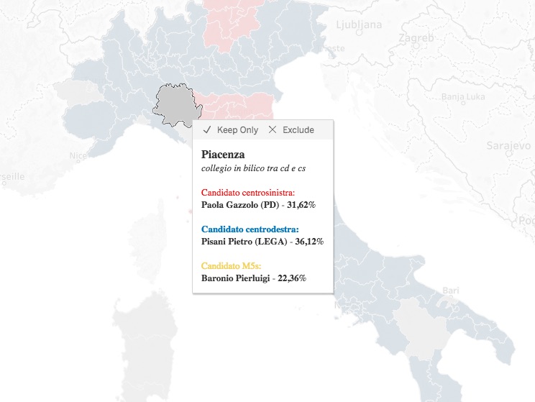Click the Ljubljana city label
Image resolution: width=535 pixels, height=402 pixels.
(359, 27)
